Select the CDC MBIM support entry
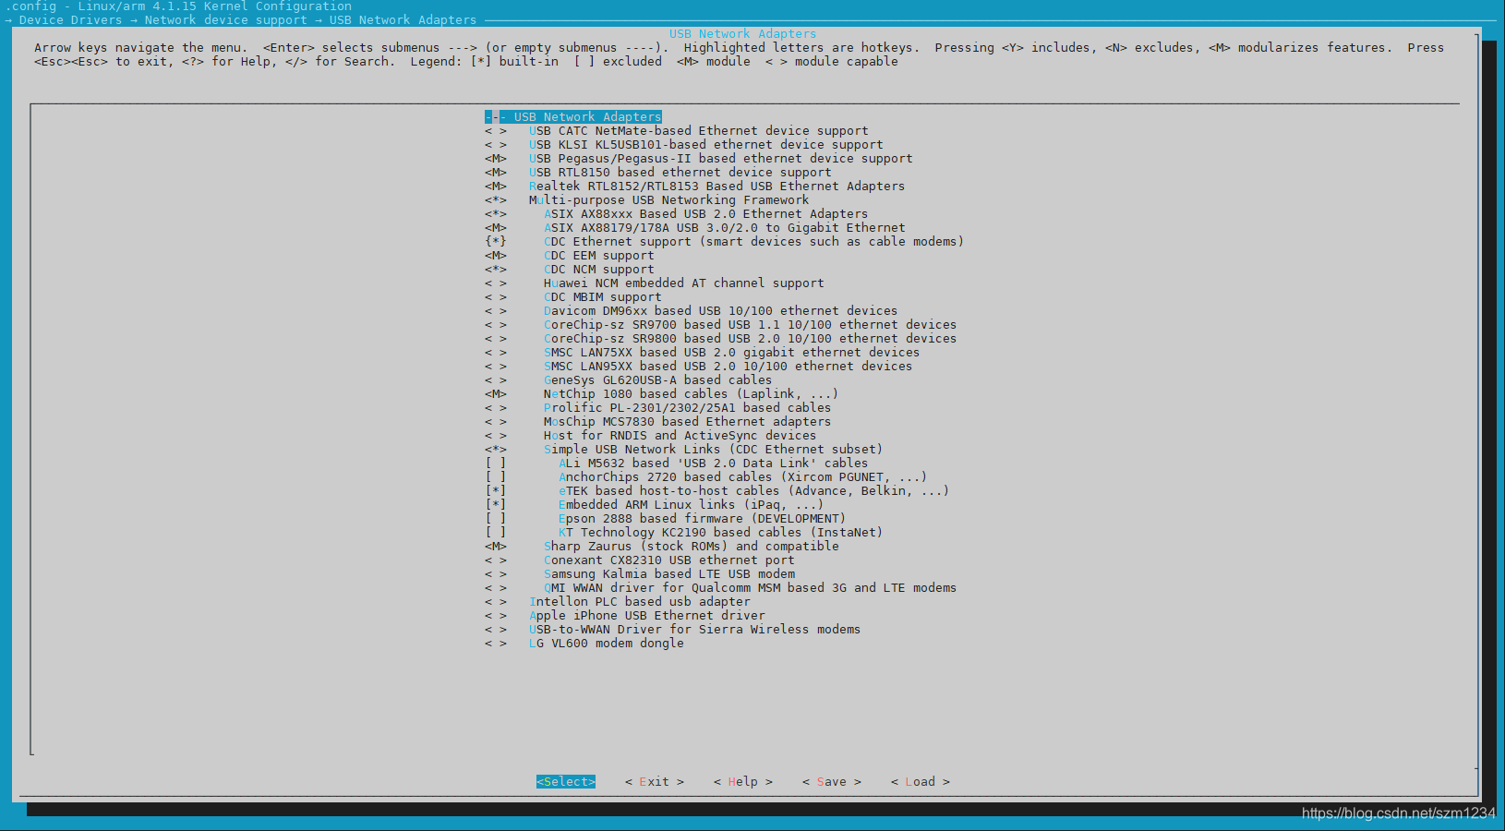This screenshot has width=1505, height=831. point(603,297)
